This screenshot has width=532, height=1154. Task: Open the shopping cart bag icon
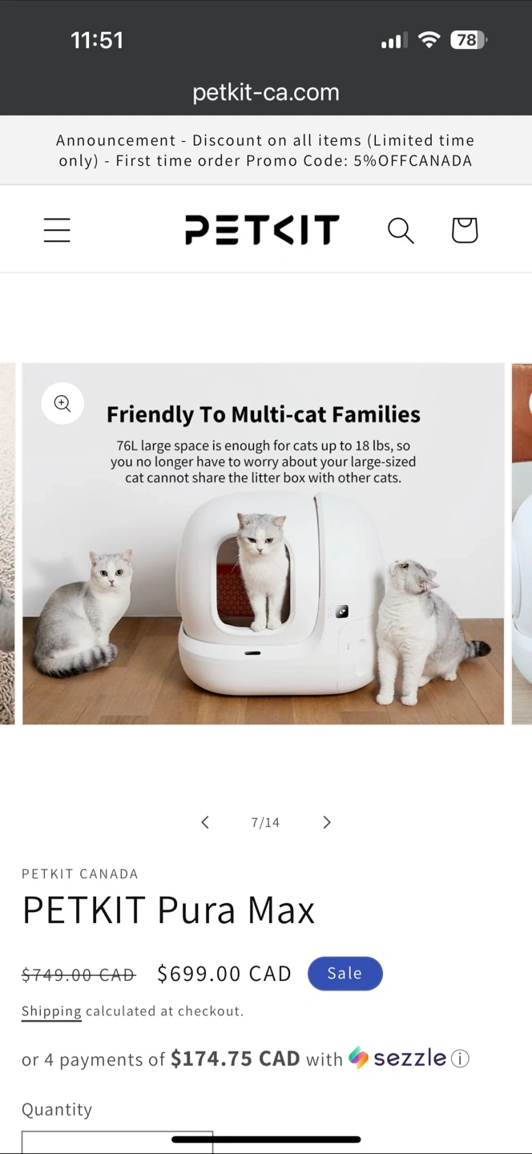465,230
